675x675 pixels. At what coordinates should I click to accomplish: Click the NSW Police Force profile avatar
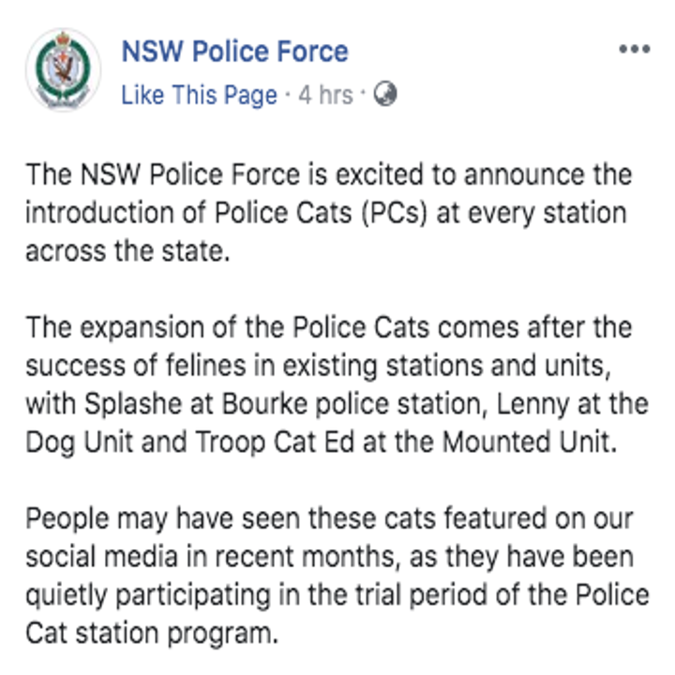62,70
